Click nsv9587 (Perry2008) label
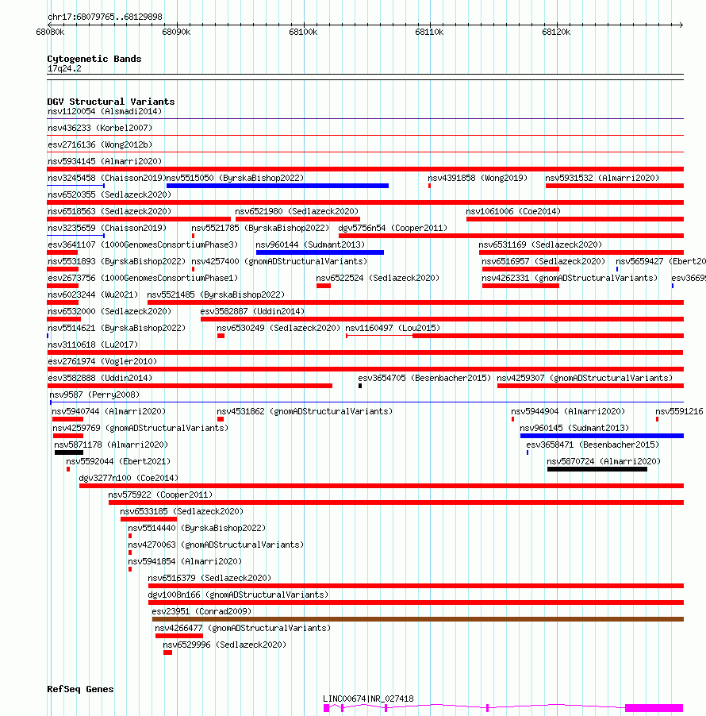 point(94,395)
